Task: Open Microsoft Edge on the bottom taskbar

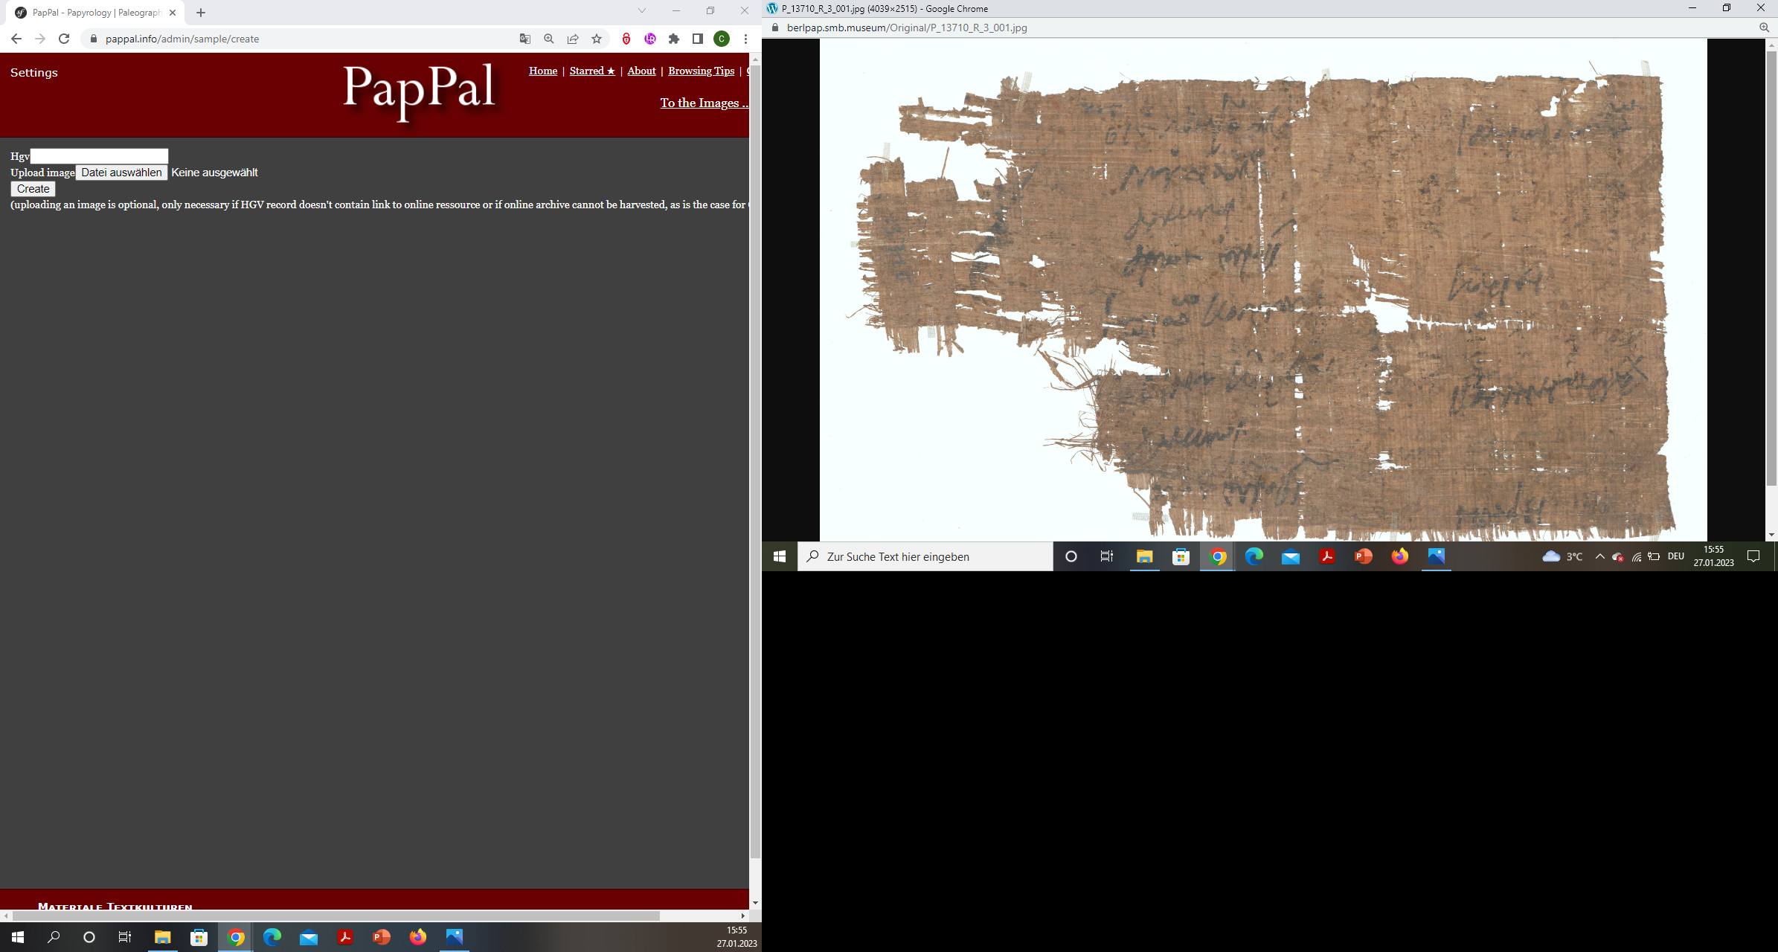Action: coord(272,937)
